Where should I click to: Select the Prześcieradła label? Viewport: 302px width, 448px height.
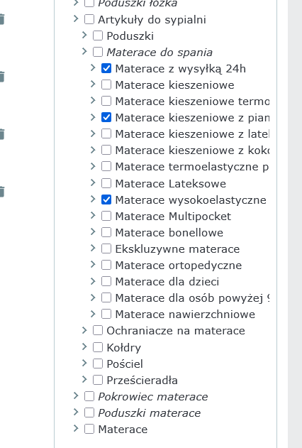[x=142, y=380]
